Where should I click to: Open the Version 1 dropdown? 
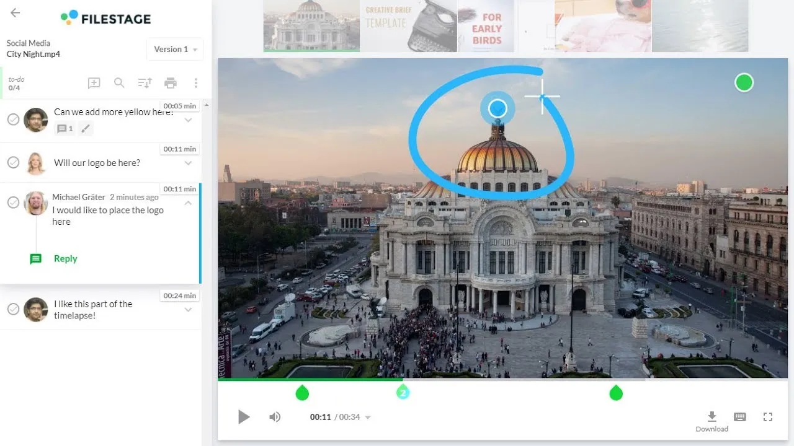(175, 49)
